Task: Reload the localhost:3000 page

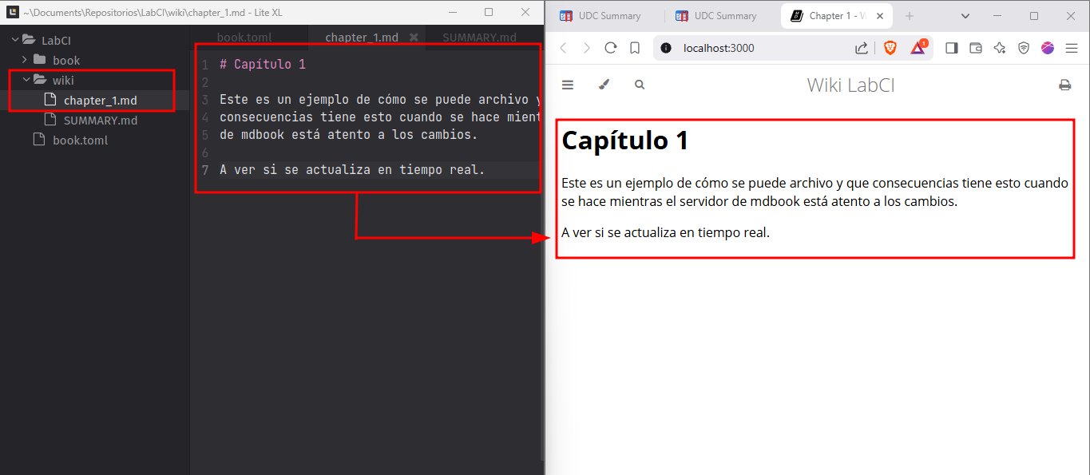Action: (x=611, y=48)
